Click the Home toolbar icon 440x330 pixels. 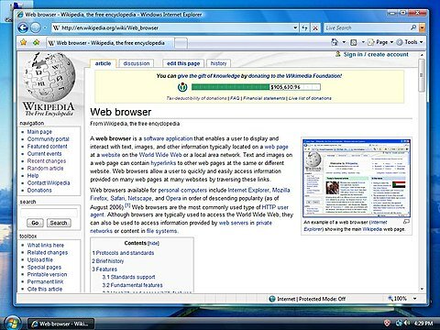(x=335, y=42)
